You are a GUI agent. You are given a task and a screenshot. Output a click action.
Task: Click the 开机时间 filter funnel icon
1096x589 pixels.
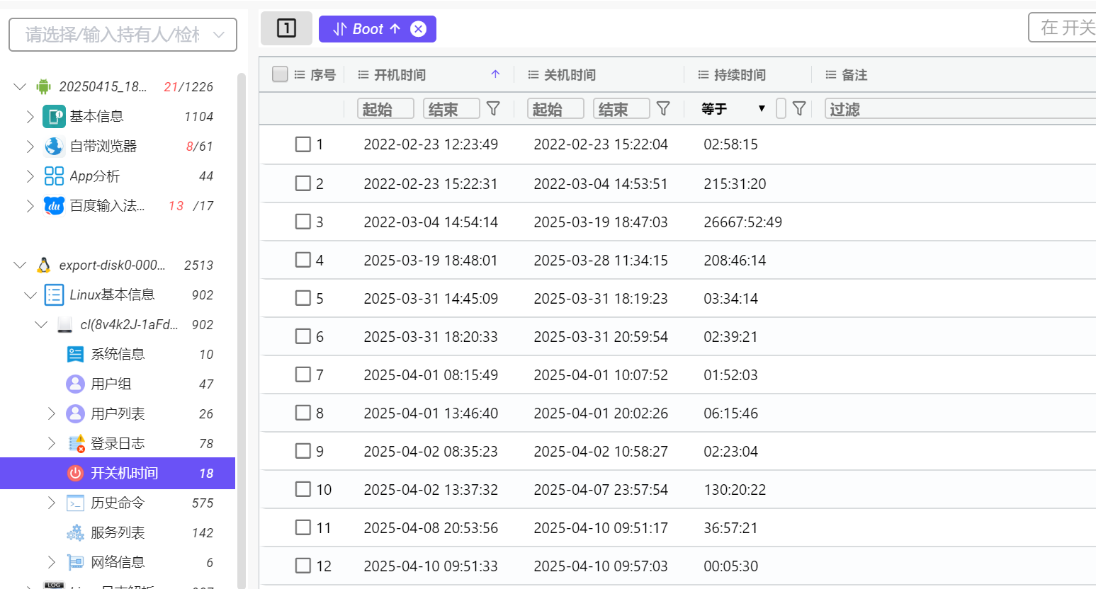click(493, 108)
